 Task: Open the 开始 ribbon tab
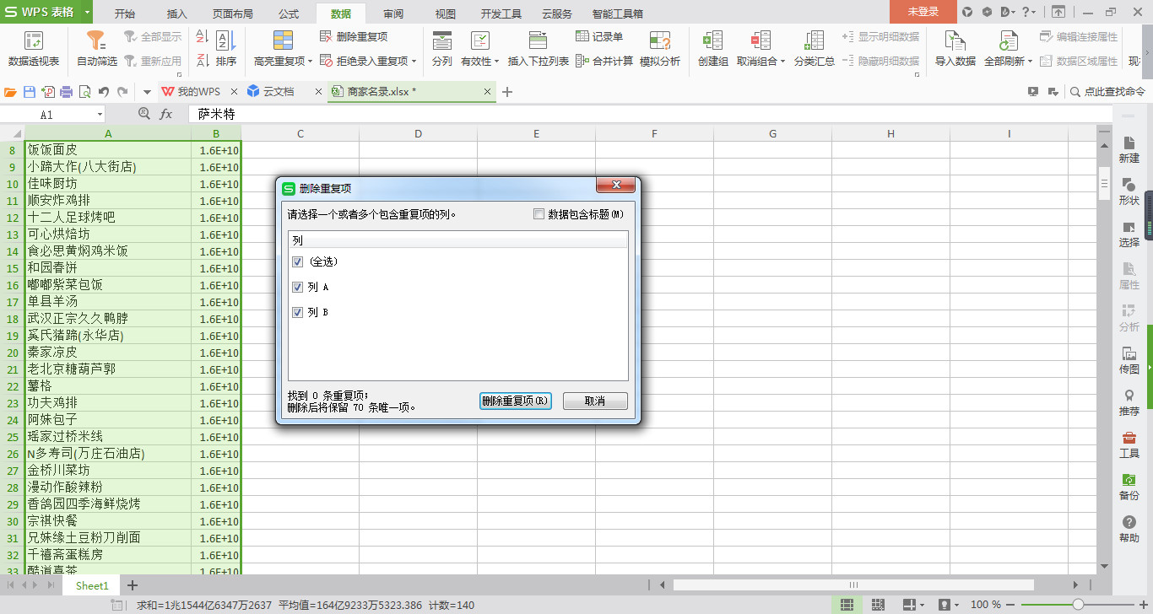pyautogui.click(x=124, y=13)
